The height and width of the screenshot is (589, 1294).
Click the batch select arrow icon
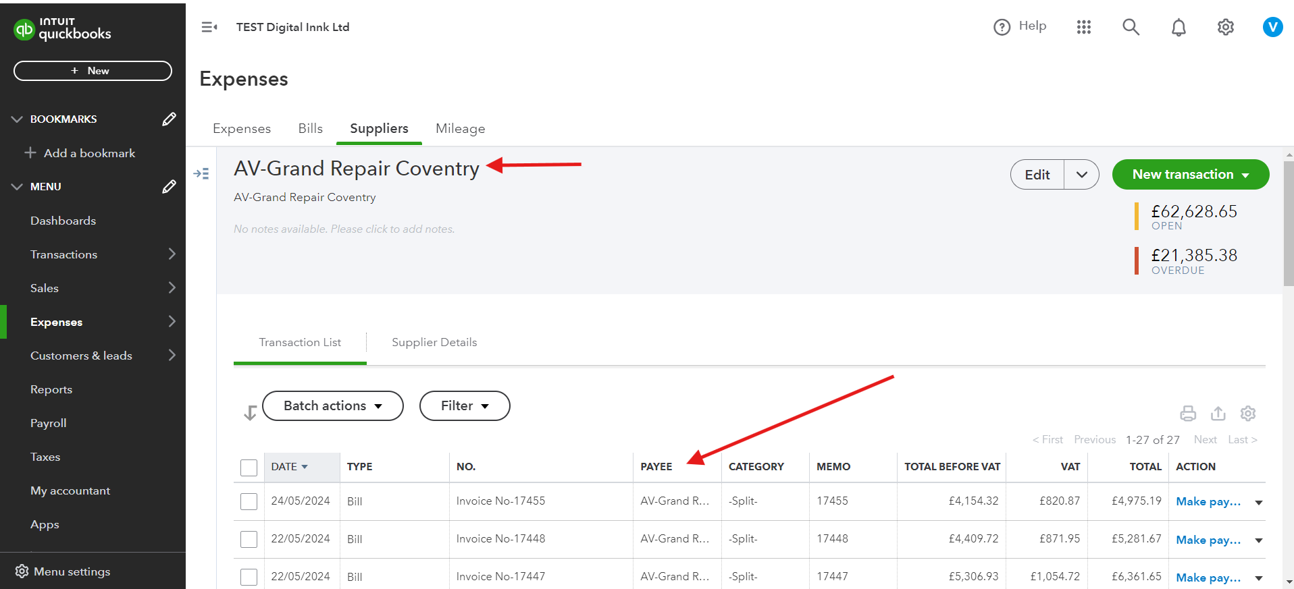coord(250,413)
